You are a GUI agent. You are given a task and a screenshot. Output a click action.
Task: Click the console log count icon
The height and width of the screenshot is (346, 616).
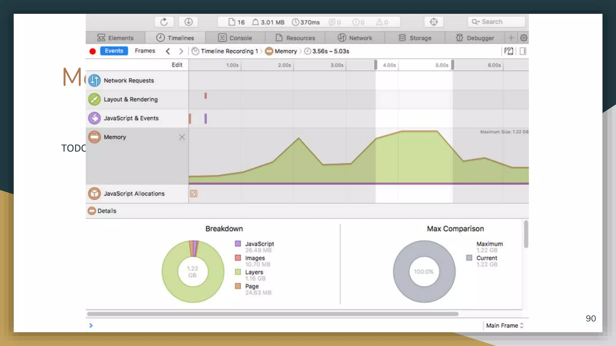tap(332, 22)
